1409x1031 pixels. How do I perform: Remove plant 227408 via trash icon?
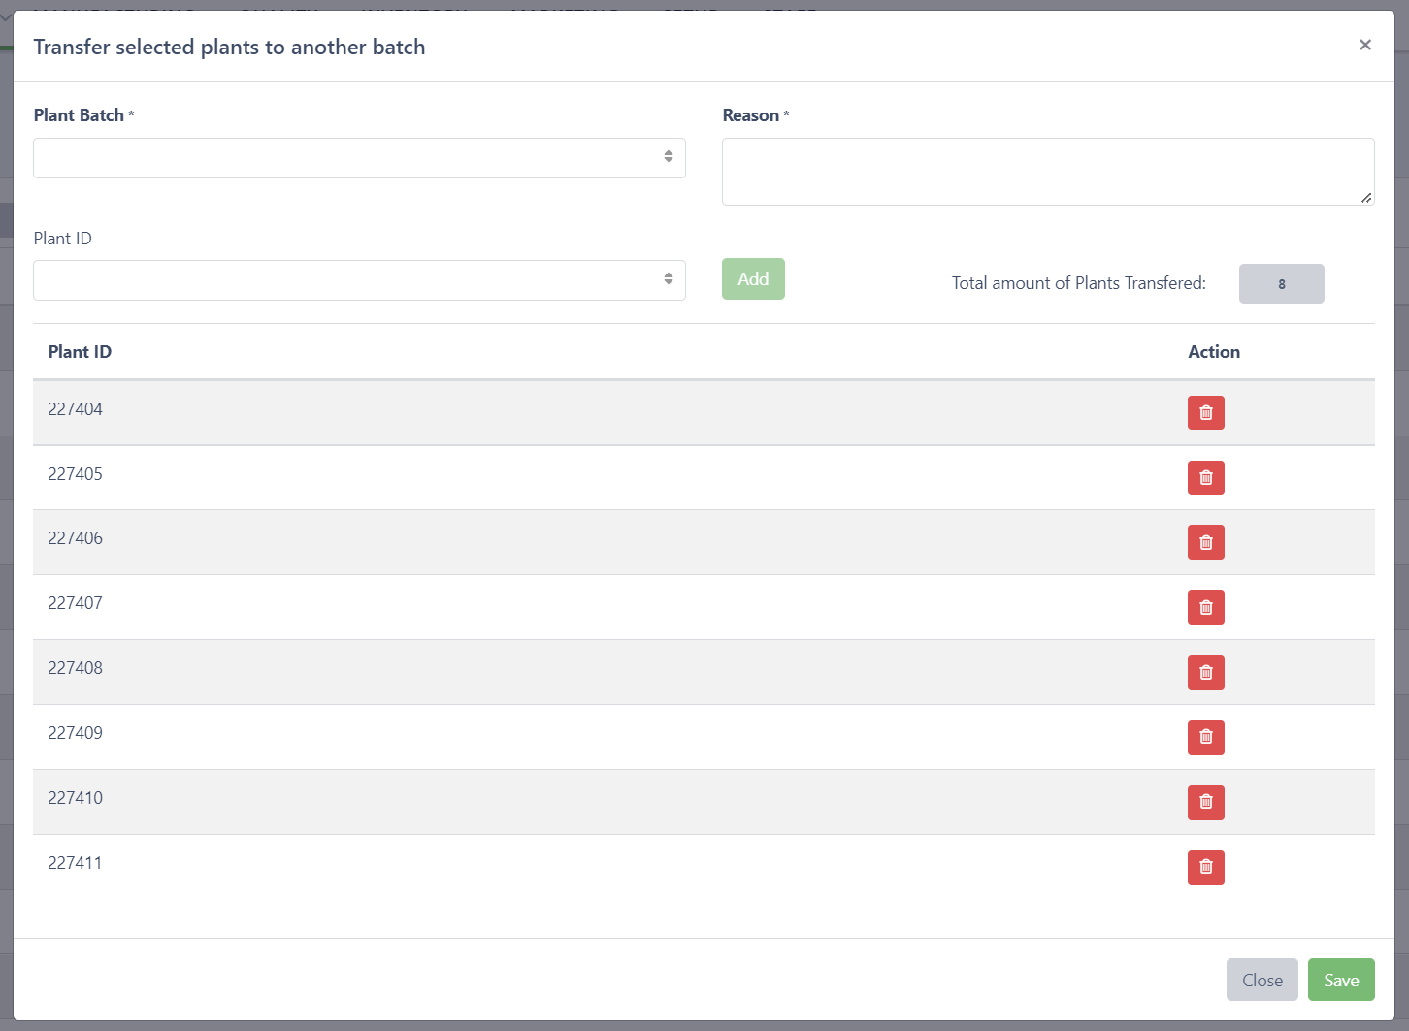click(x=1205, y=672)
